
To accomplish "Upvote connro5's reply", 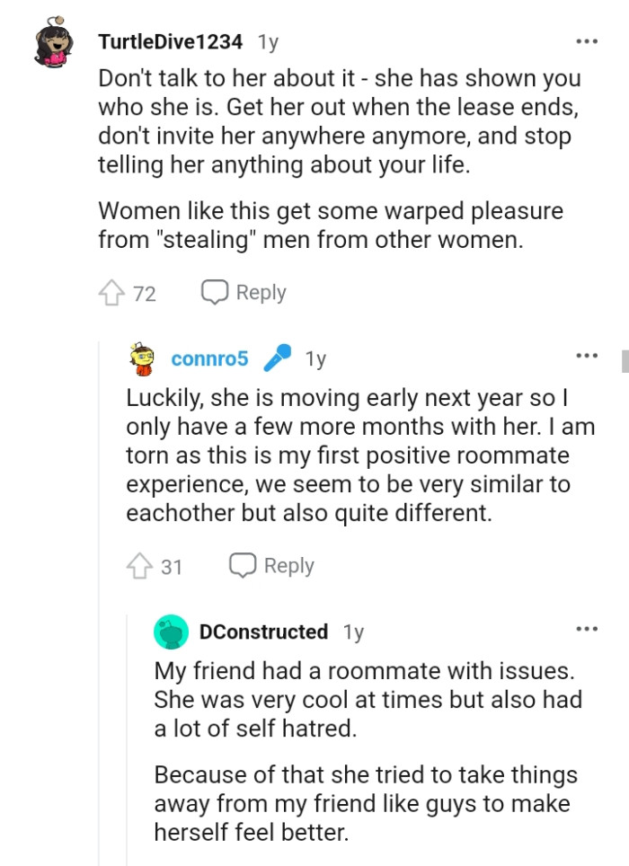I will [x=139, y=566].
